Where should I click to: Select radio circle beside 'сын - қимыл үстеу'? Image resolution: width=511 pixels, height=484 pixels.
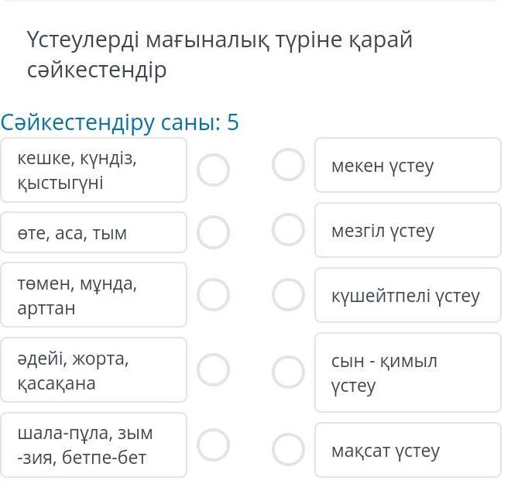[289, 372]
